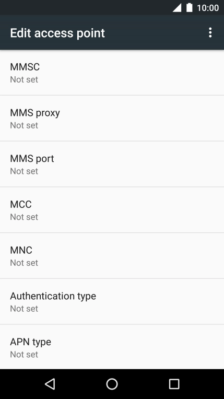Tap Not set under MCC
Screen dimensions: 224x399
click(x=24, y=217)
